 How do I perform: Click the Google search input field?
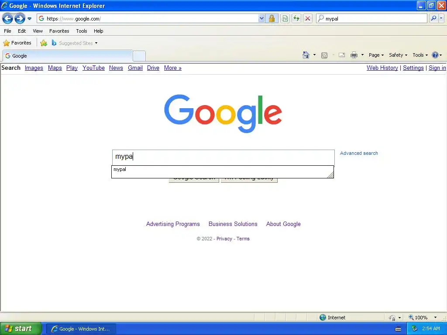(223, 157)
